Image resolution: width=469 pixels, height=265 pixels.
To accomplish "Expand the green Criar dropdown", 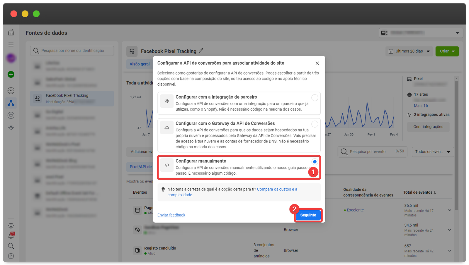I will 447,51.
